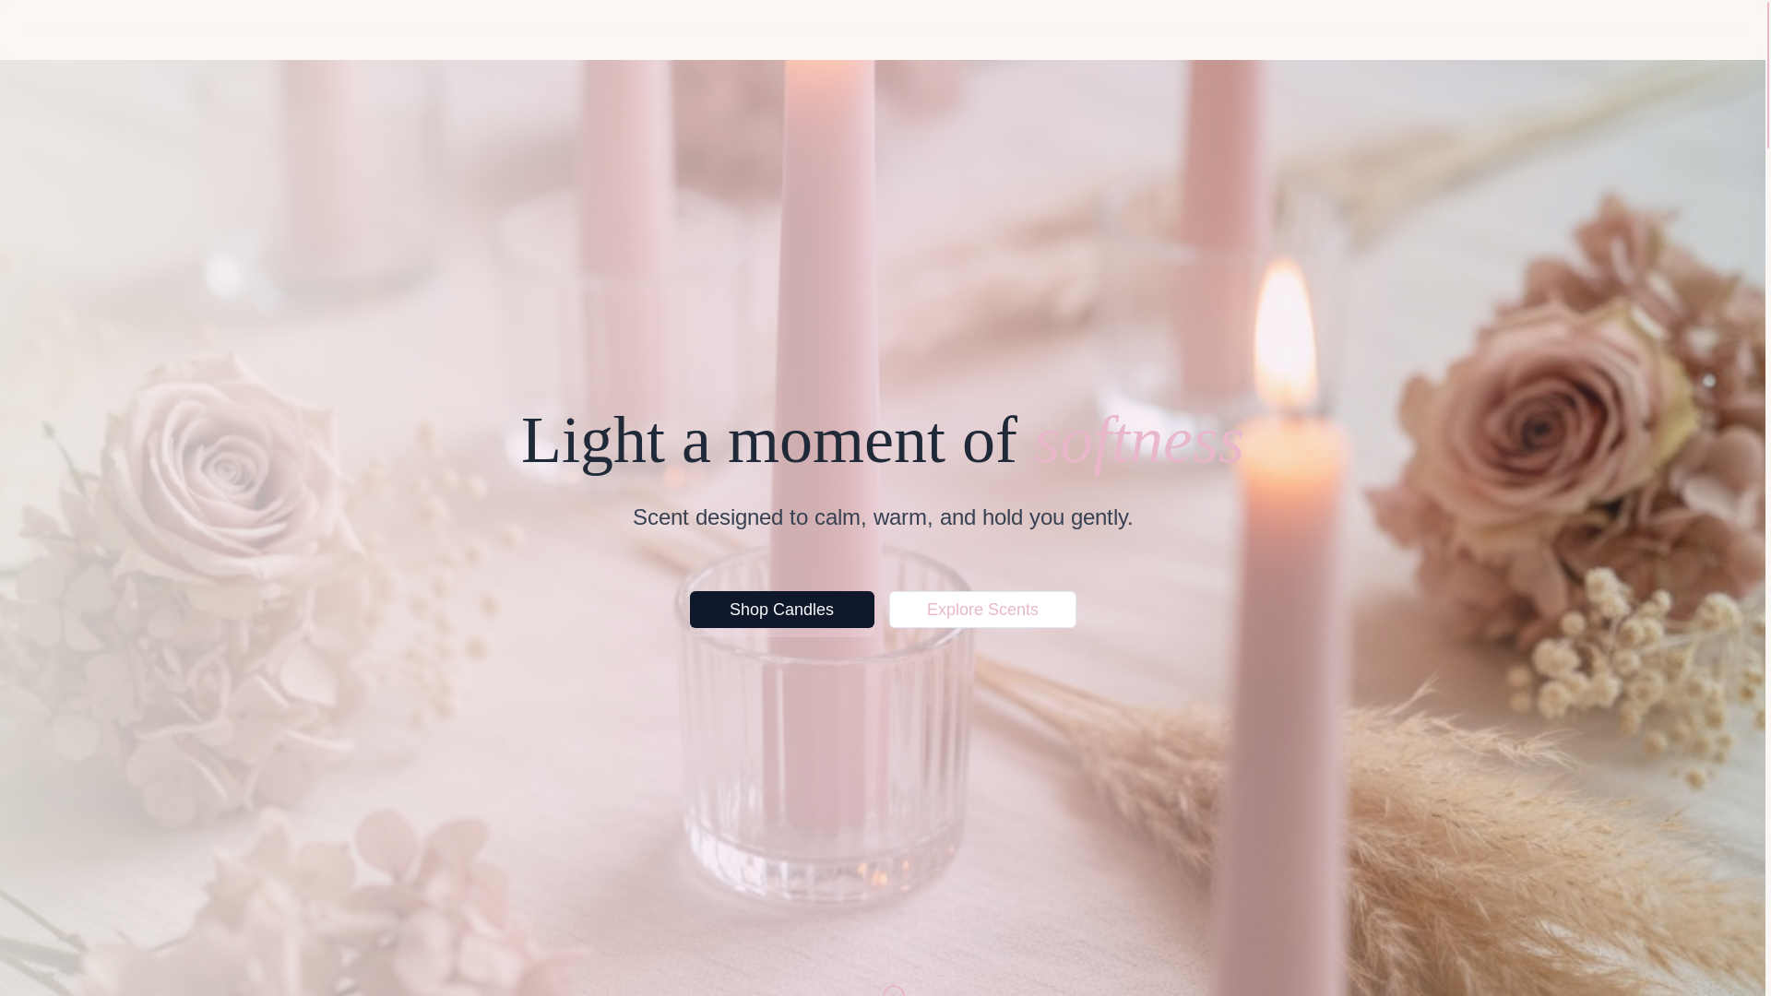Select the italic pink word softness

(1138, 440)
